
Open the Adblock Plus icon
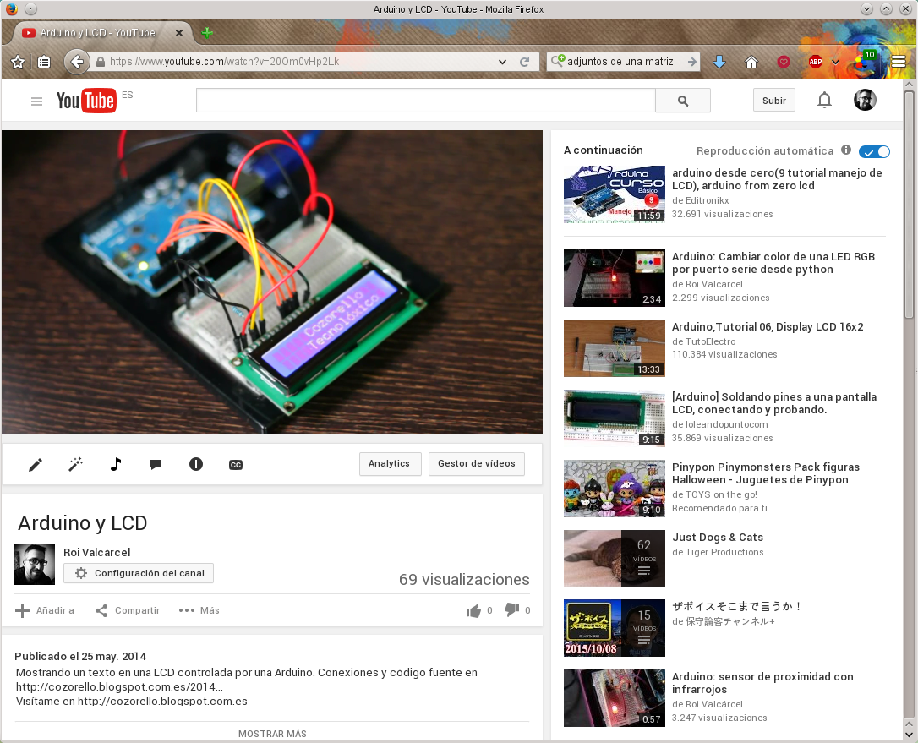pyautogui.click(x=816, y=62)
